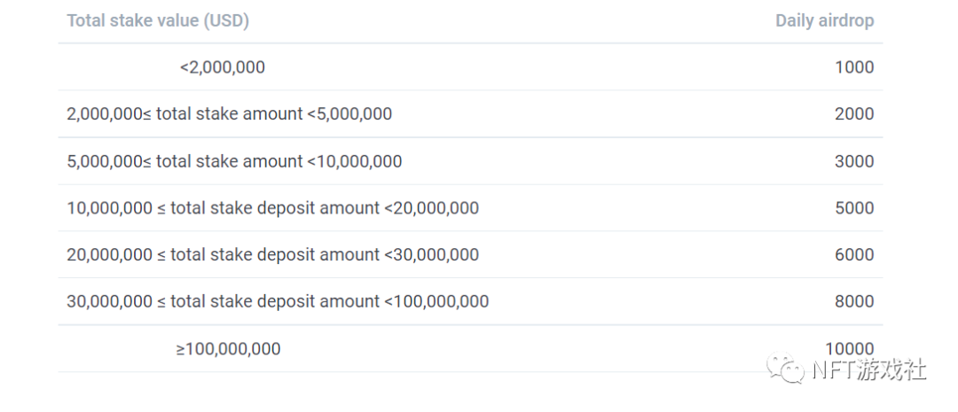Viewport: 958px width, 412px height.
Task: Click the 1000 daily airdrop value
Action: coord(853,67)
